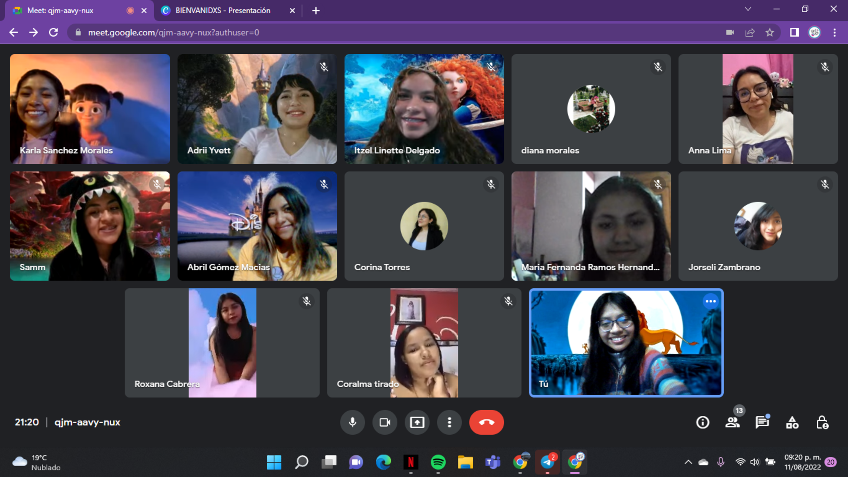Click the Present now screen-share button

pyautogui.click(x=417, y=422)
